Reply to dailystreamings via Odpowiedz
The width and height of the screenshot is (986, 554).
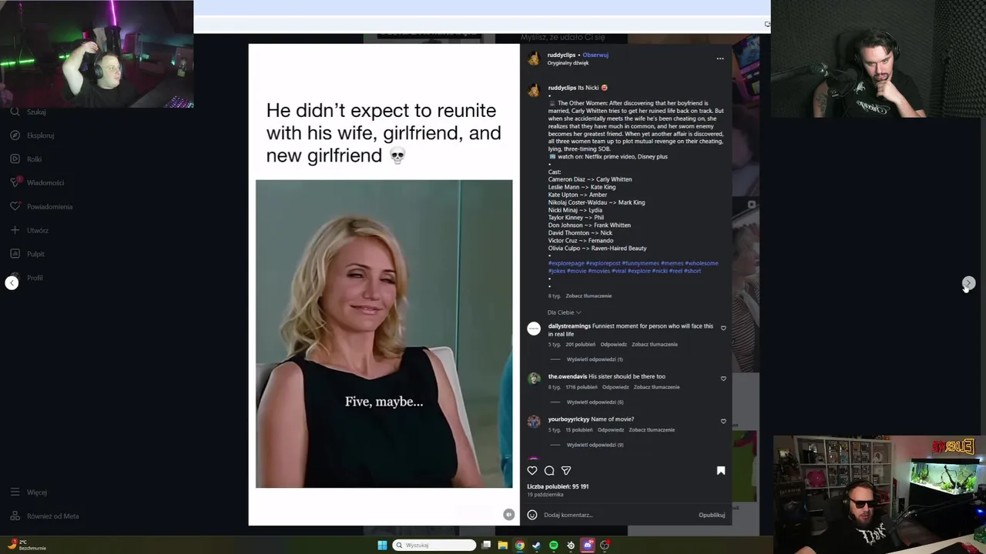614,345
